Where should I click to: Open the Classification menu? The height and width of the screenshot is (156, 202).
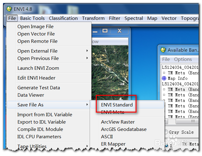(x=63, y=18)
